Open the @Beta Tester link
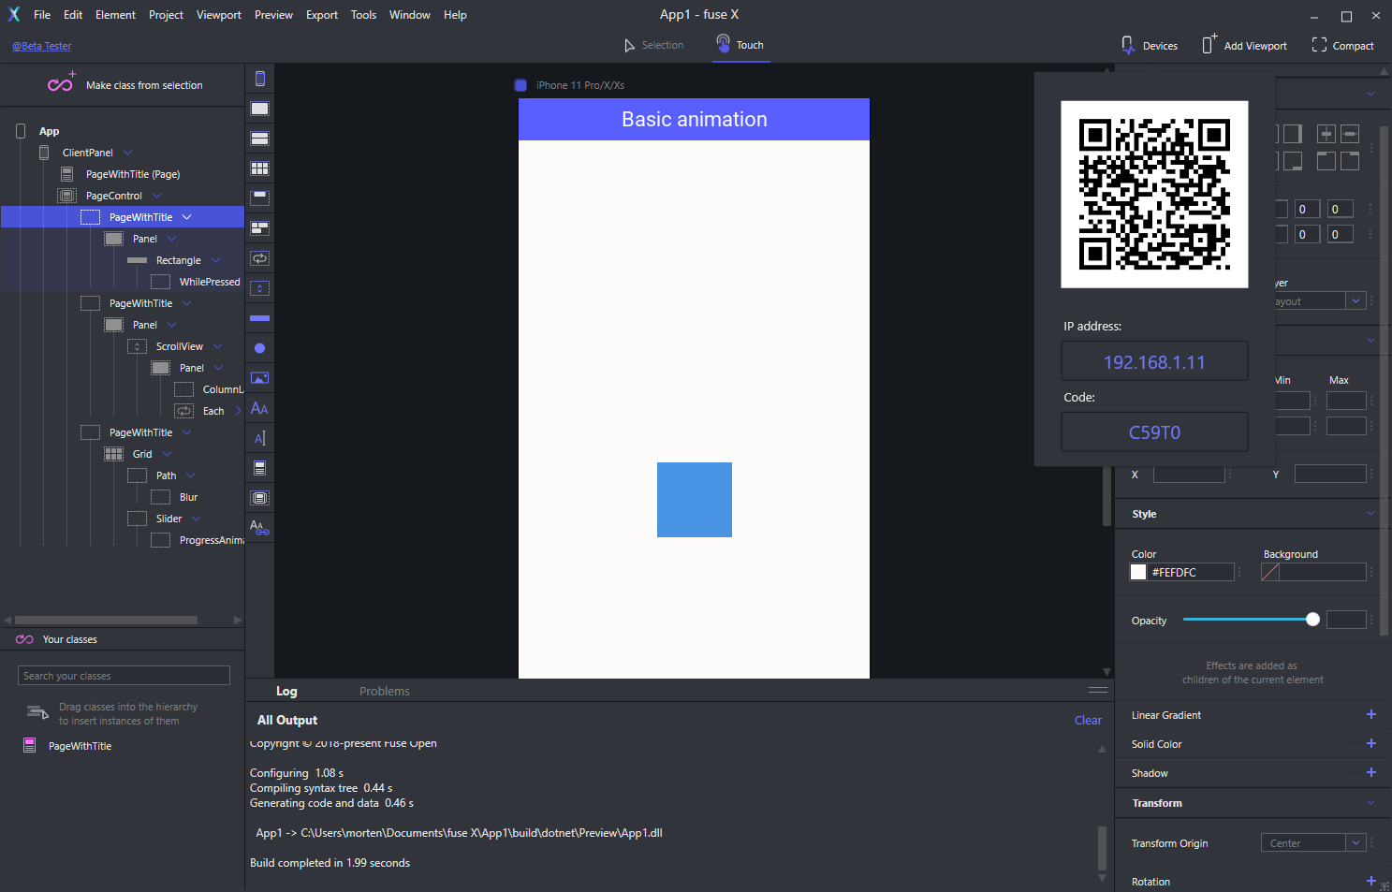This screenshot has height=892, width=1392. [42, 46]
